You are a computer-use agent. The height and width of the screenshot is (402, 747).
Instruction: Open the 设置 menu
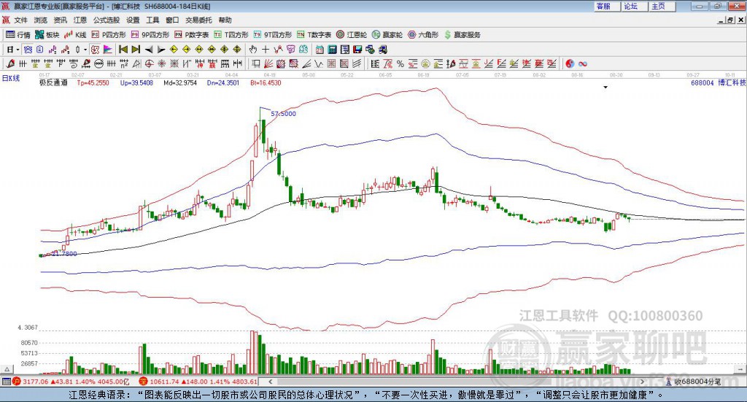(133, 20)
